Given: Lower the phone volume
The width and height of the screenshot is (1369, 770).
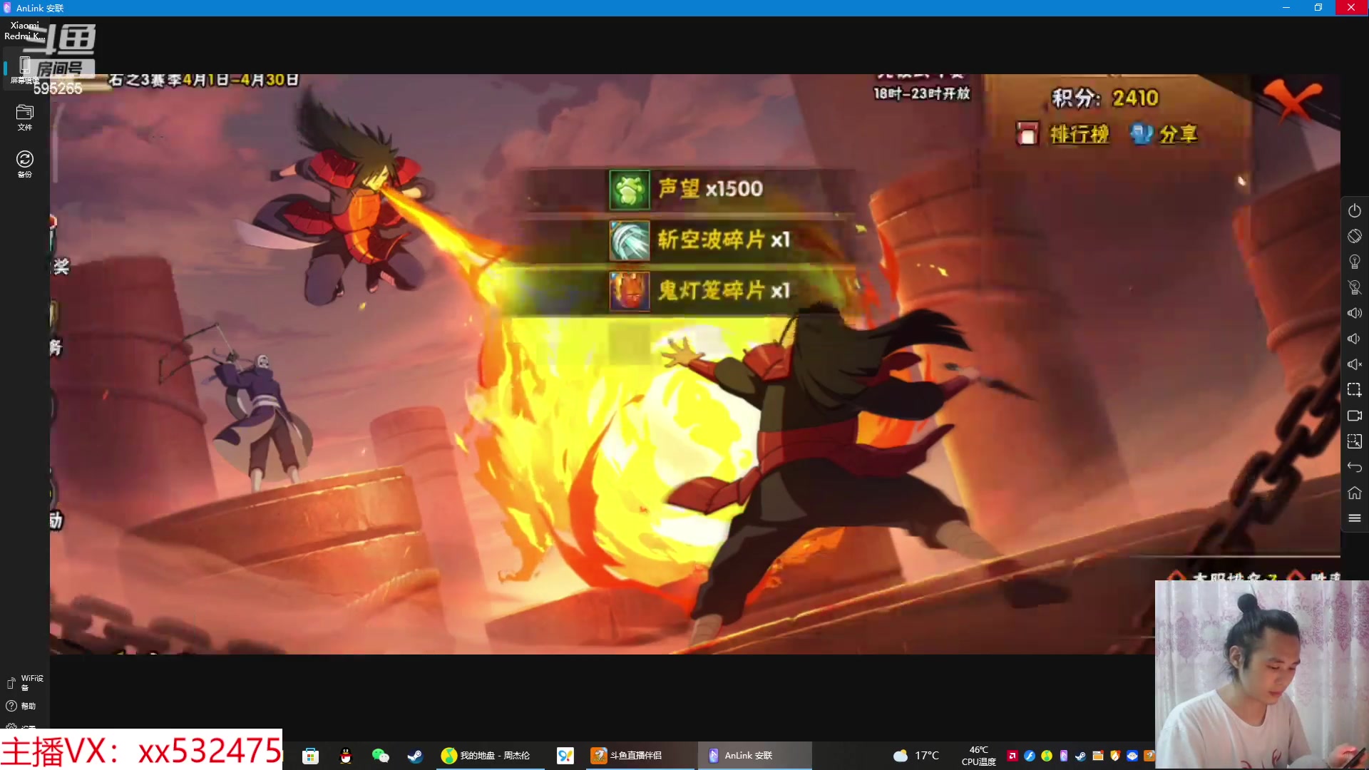Looking at the screenshot, I should click(1354, 339).
